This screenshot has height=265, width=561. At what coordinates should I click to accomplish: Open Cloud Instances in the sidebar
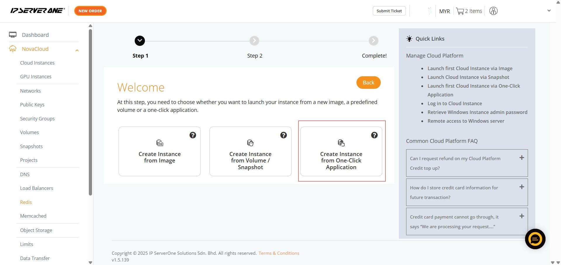(37, 63)
